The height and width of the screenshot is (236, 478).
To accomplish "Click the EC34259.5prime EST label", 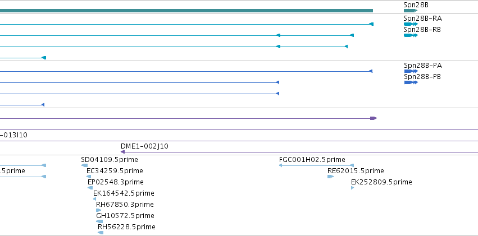I will coord(115,171).
